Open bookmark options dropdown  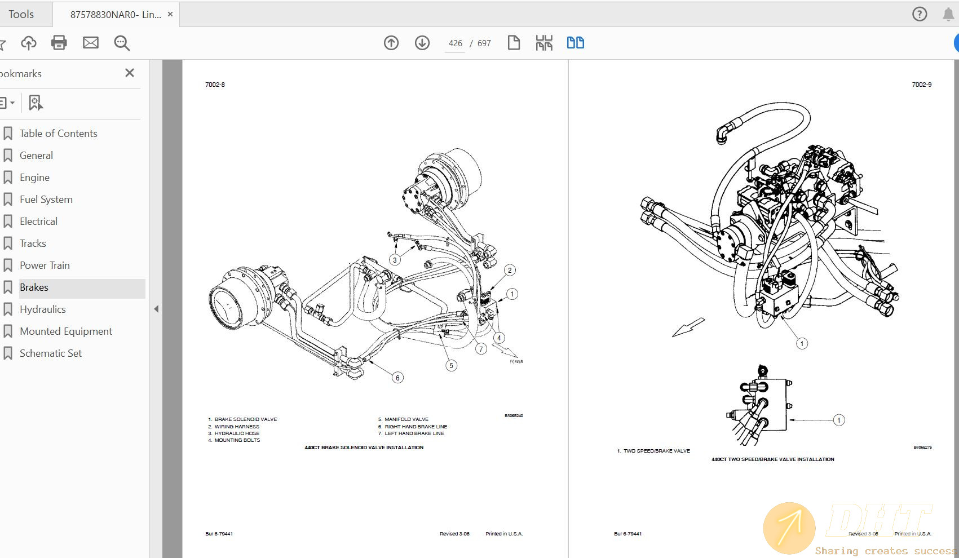coord(7,103)
